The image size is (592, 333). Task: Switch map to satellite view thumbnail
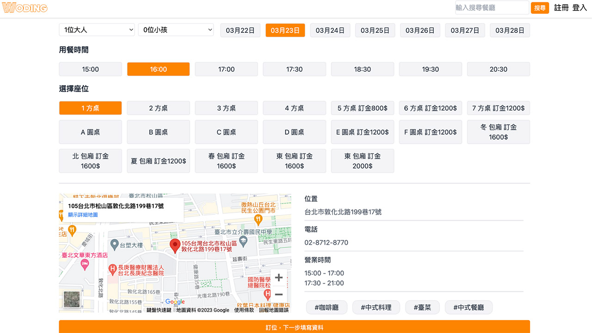72,299
